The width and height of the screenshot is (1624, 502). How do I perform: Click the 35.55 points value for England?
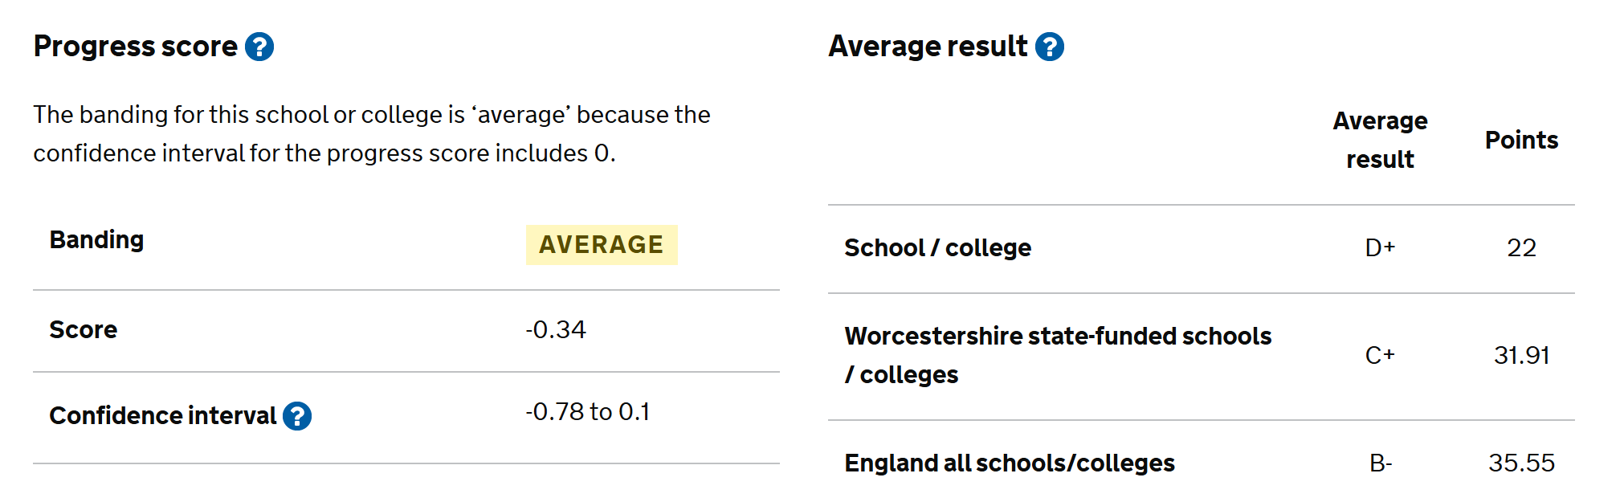(1521, 463)
